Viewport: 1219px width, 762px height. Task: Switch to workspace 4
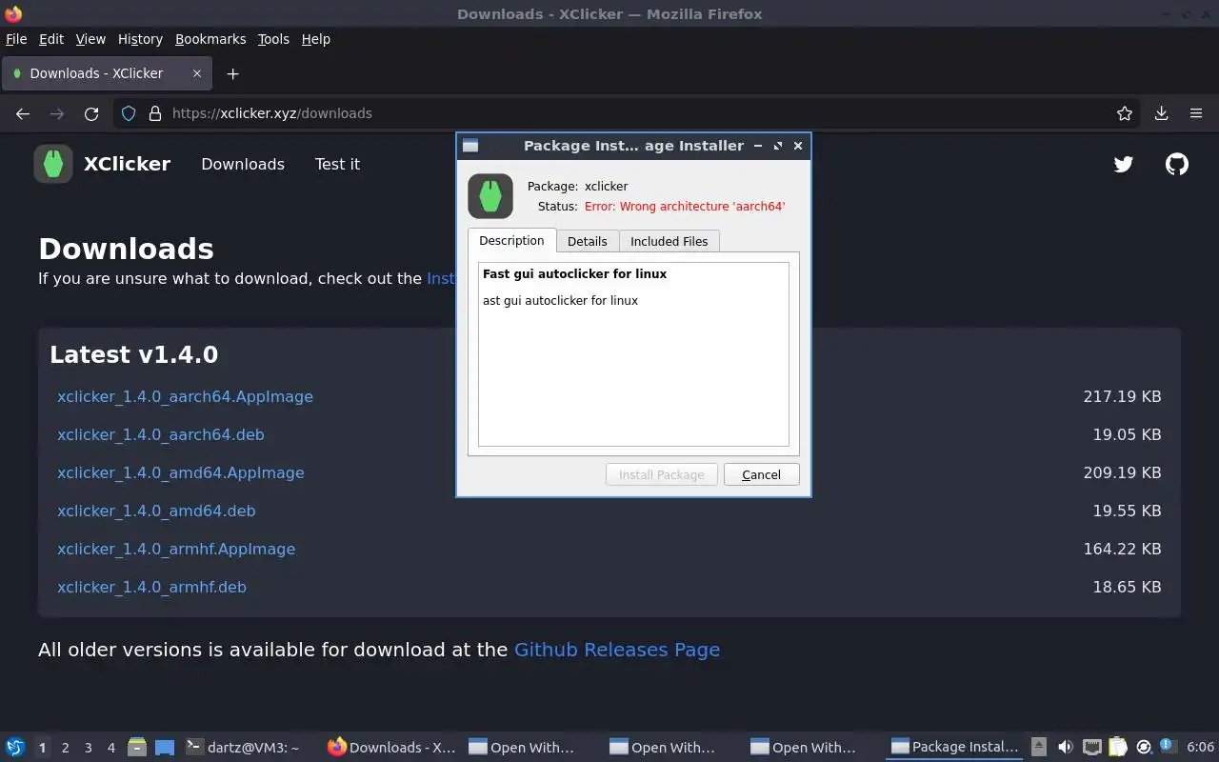tap(111, 748)
